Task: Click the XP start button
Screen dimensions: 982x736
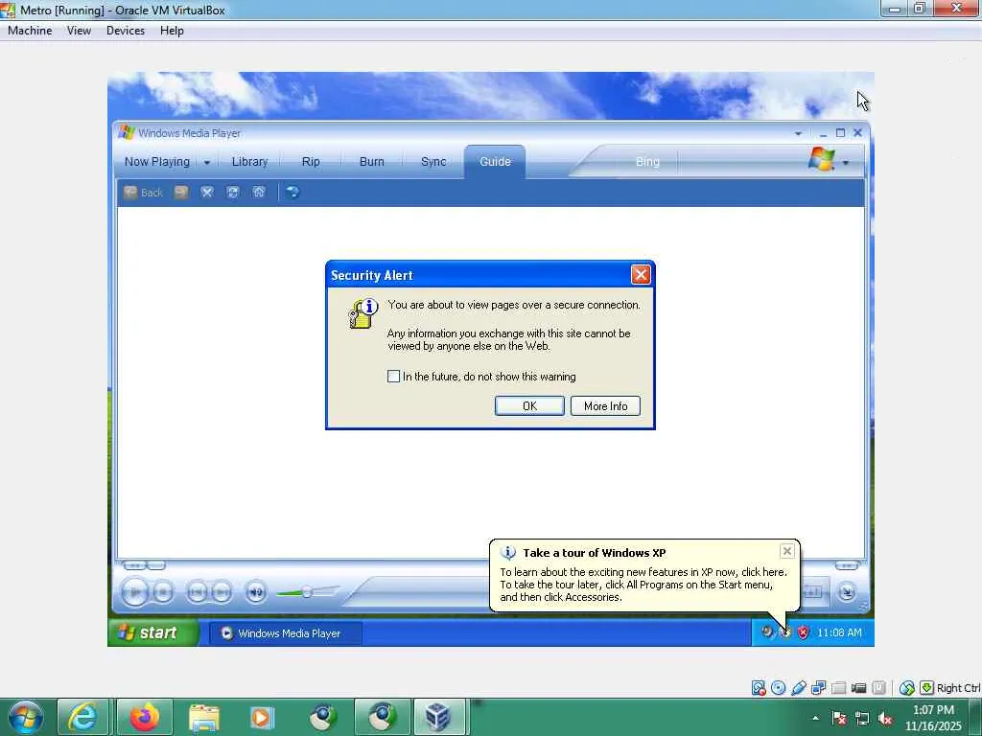Action: [153, 632]
